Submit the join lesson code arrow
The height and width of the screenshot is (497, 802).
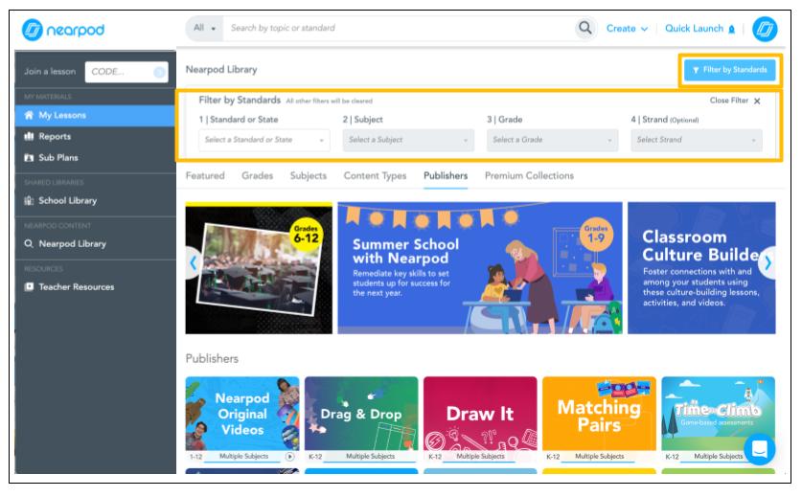point(159,71)
